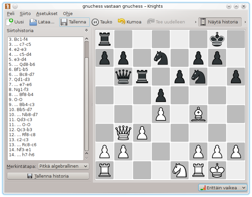252x197 pixels.
Task: Pause the game with Tauko
Action: 102,22
